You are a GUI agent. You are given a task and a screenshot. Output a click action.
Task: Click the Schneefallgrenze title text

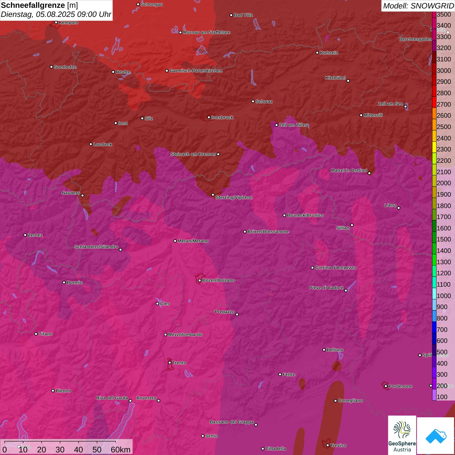[x=33, y=5]
